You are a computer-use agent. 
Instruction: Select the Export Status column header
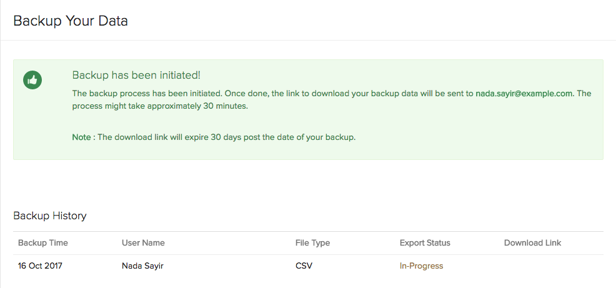click(x=425, y=243)
